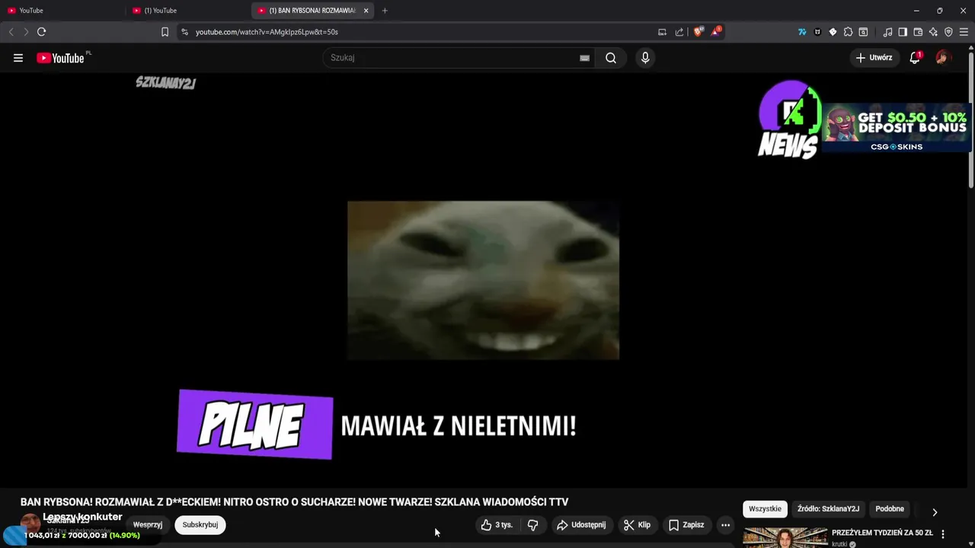This screenshot has height=548, width=975.
Task: Open the white tag extension icon
Action: point(833,32)
